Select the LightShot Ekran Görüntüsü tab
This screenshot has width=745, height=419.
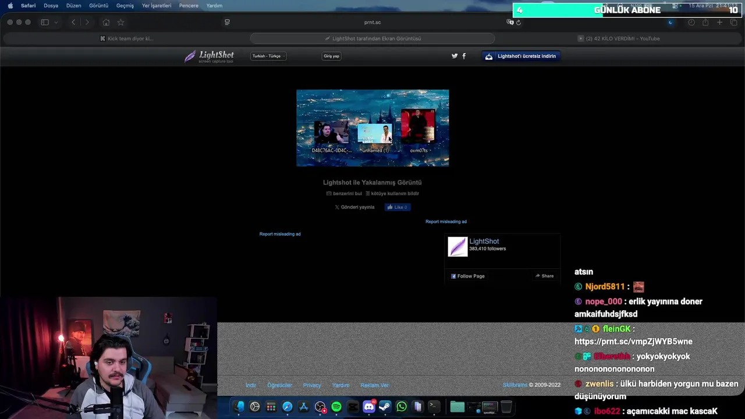coord(372,38)
